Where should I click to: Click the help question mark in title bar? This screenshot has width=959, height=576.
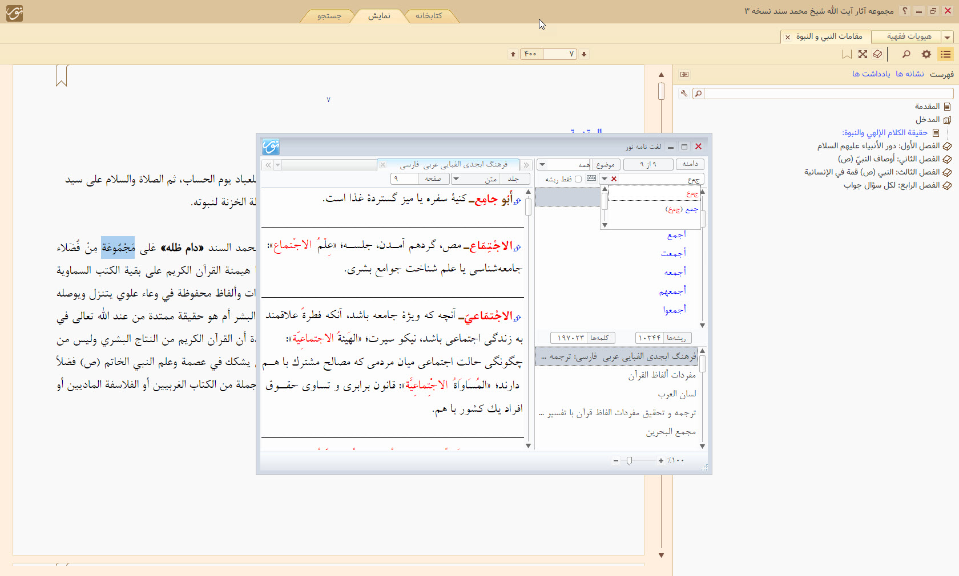[905, 11]
